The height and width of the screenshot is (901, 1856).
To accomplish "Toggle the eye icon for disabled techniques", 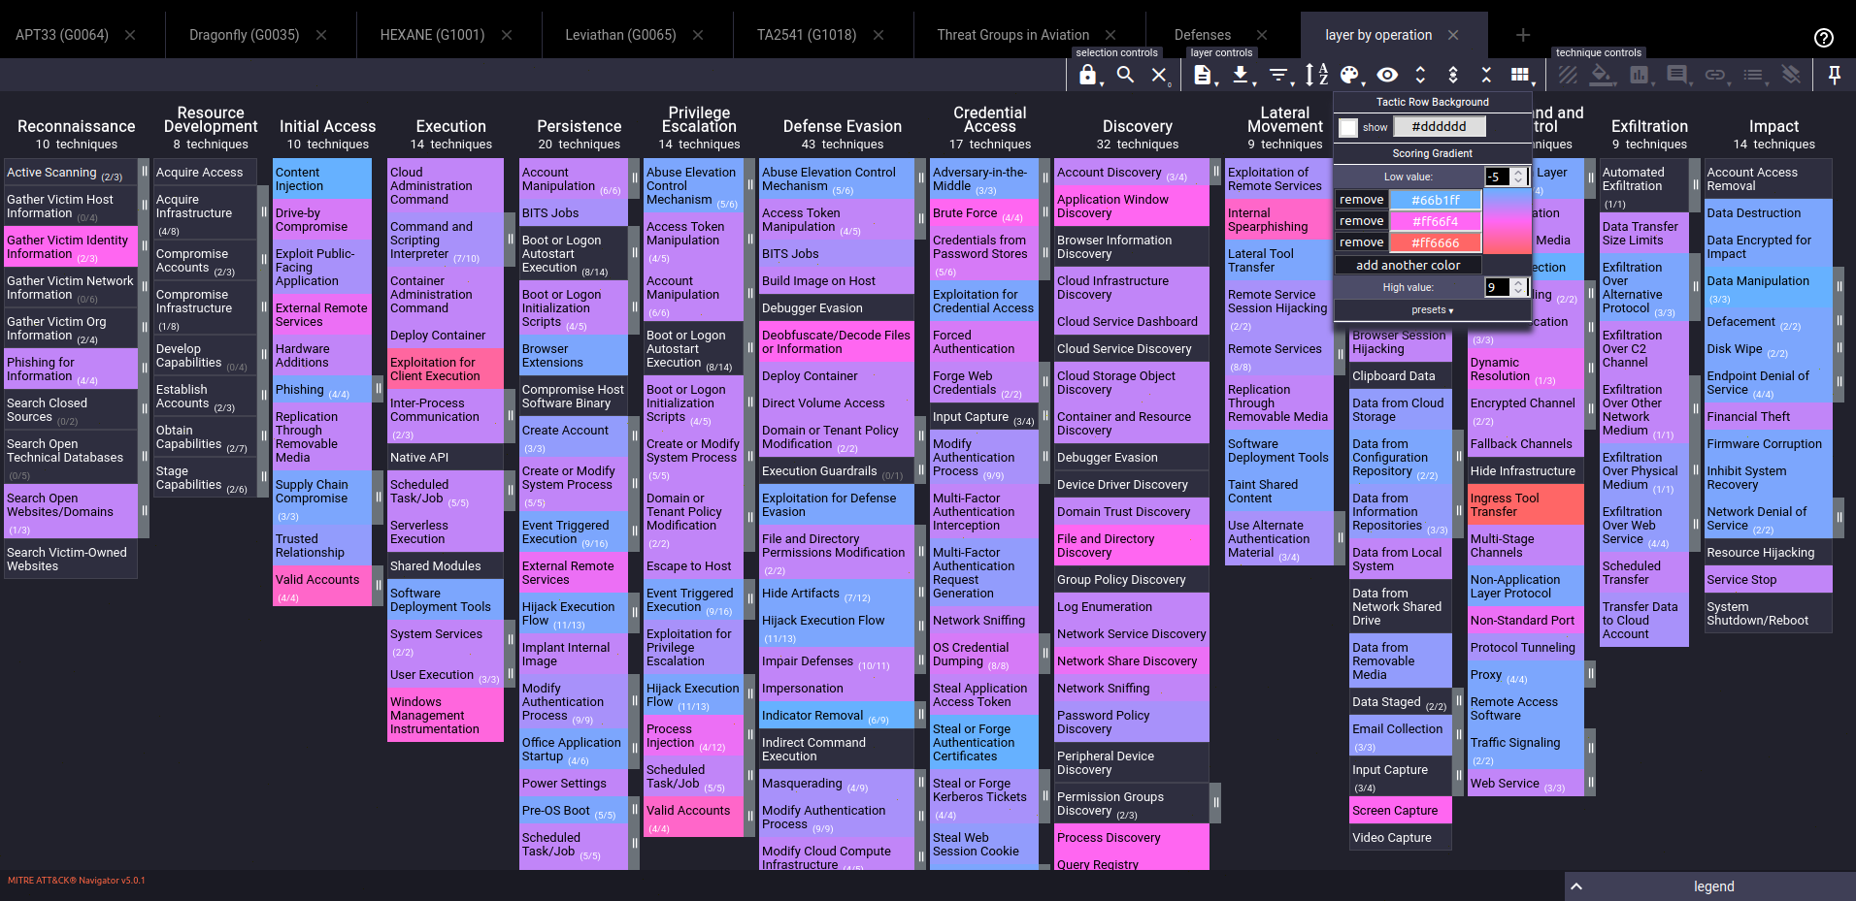I will click(1387, 76).
